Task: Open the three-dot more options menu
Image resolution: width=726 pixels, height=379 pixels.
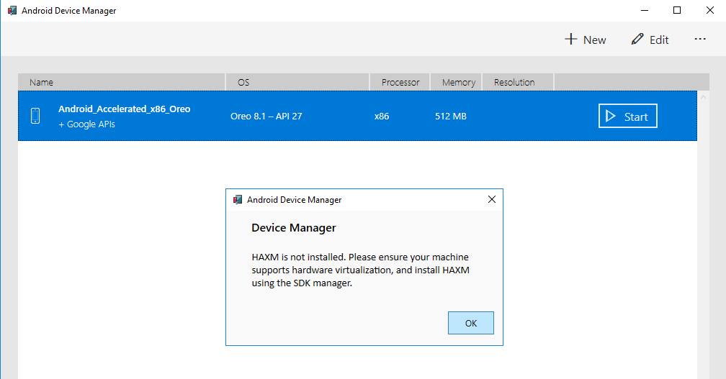Action: pos(700,40)
